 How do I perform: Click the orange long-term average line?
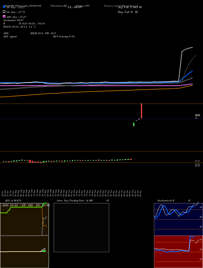point(96,91)
